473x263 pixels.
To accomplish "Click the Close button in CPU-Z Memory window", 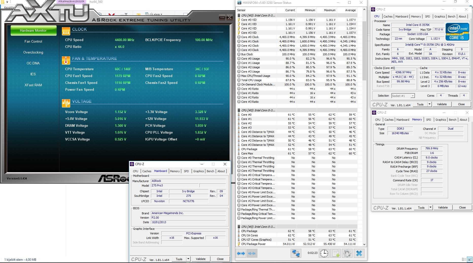I will coord(462,207).
